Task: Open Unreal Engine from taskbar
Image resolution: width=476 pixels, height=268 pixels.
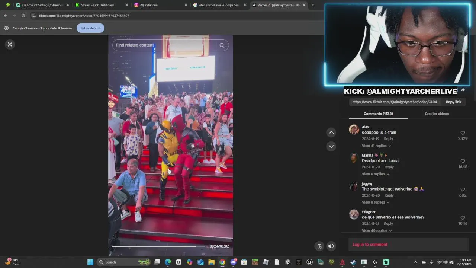Action: click(x=309, y=262)
